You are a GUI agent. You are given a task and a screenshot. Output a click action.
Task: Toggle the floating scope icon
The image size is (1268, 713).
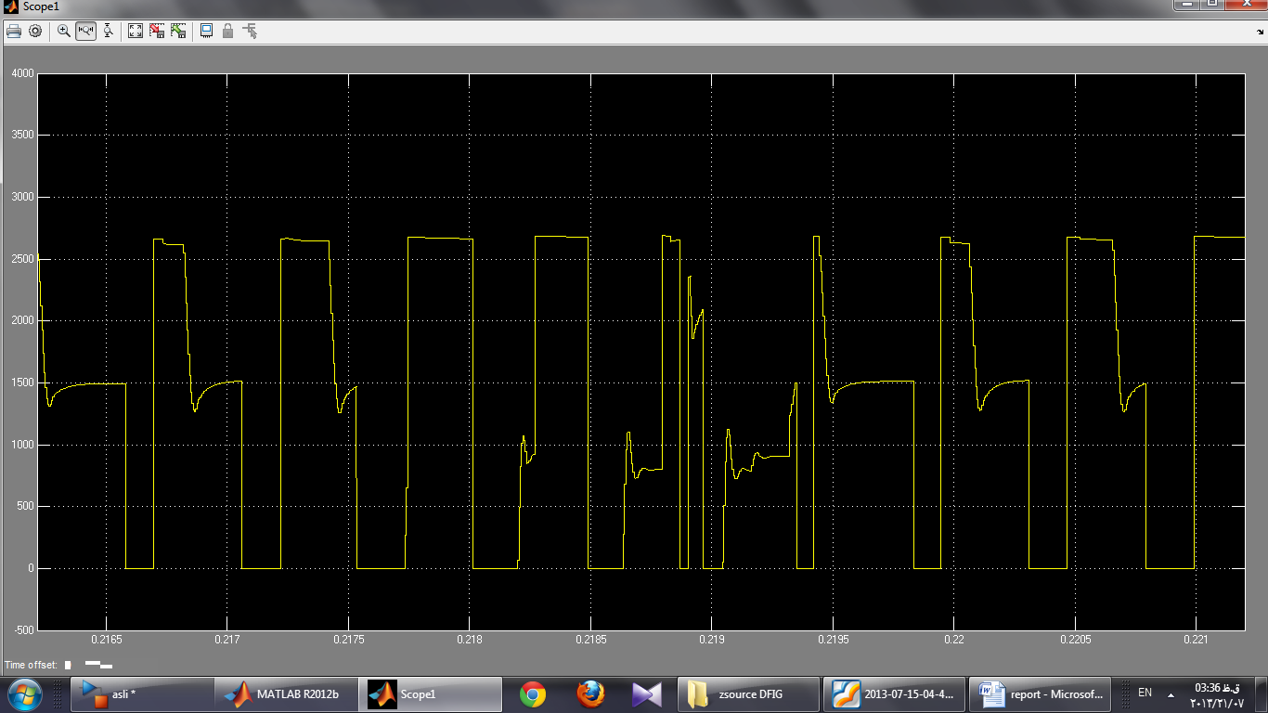206,31
